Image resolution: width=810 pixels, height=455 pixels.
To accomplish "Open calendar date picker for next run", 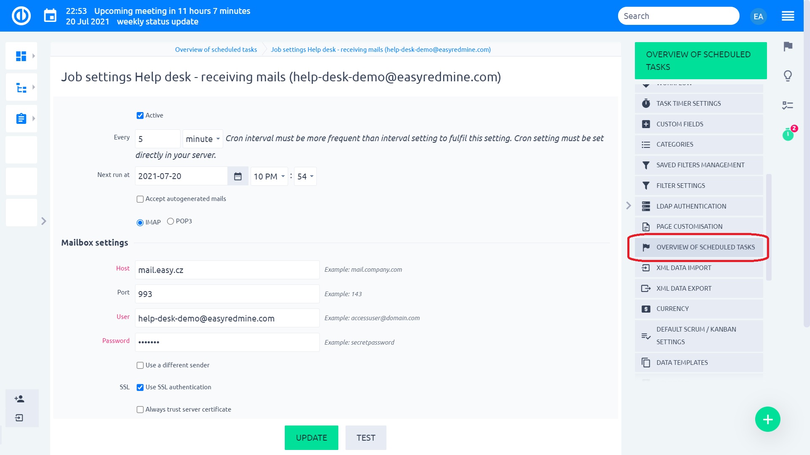I will (x=238, y=177).
